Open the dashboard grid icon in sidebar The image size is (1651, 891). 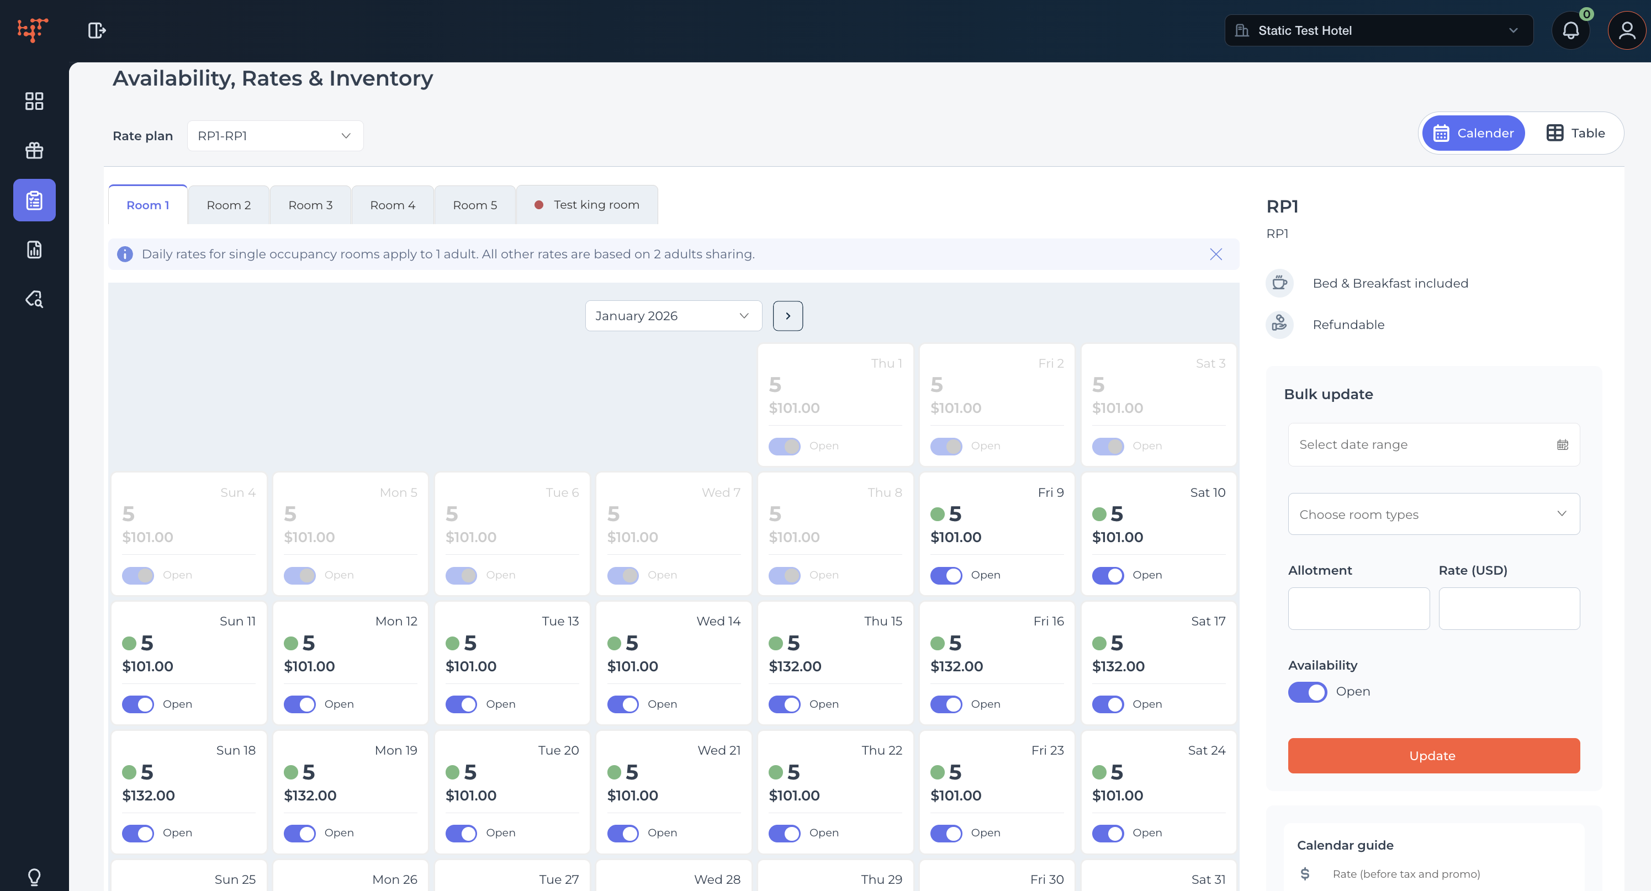pos(34,101)
